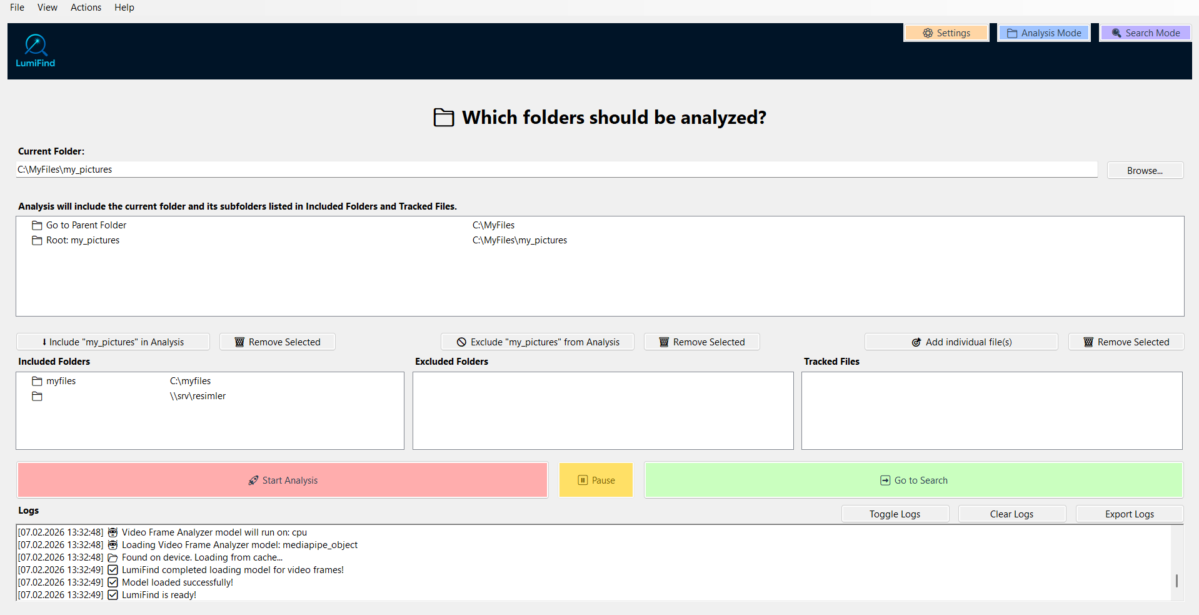Click the trash icon of Excluded Folders Remove Selected
The image size is (1199, 615).
[664, 342]
